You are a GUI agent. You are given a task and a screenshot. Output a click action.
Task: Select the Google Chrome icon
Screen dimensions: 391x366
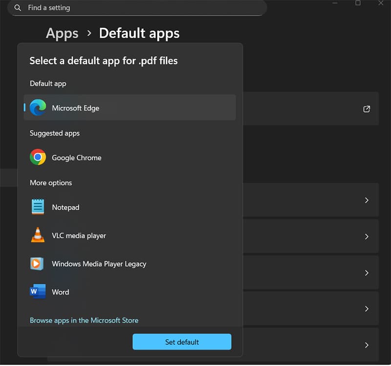click(38, 158)
